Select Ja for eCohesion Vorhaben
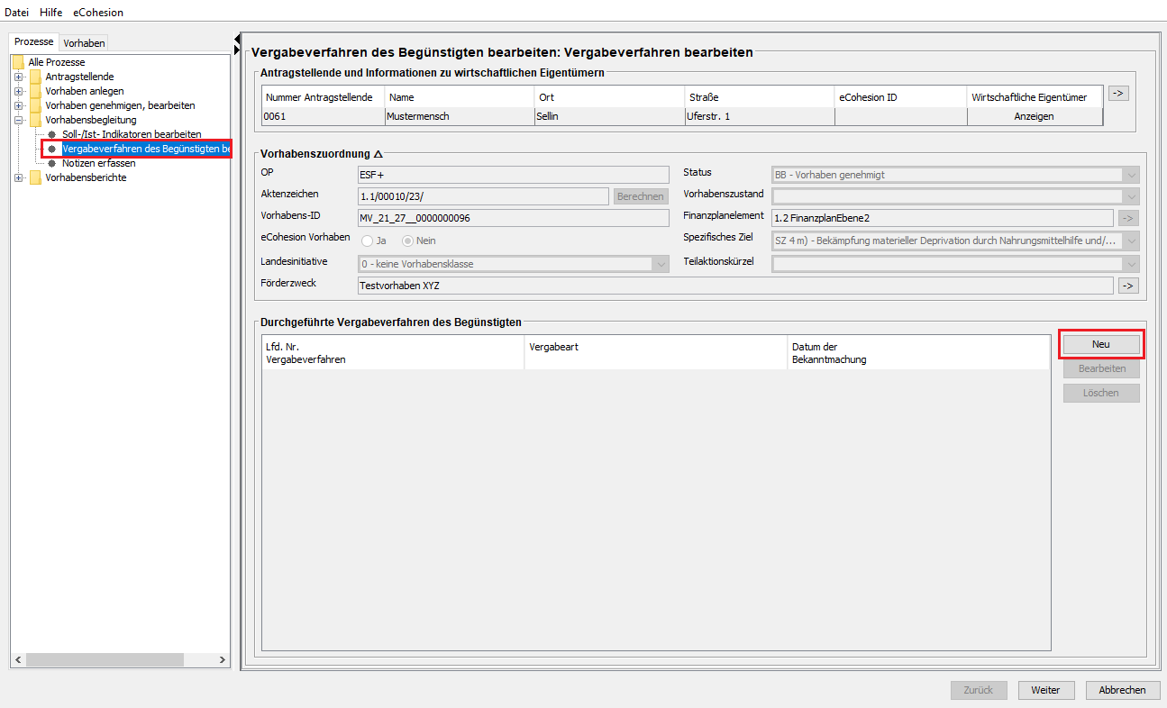This screenshot has height=708, width=1167. pyautogui.click(x=368, y=241)
